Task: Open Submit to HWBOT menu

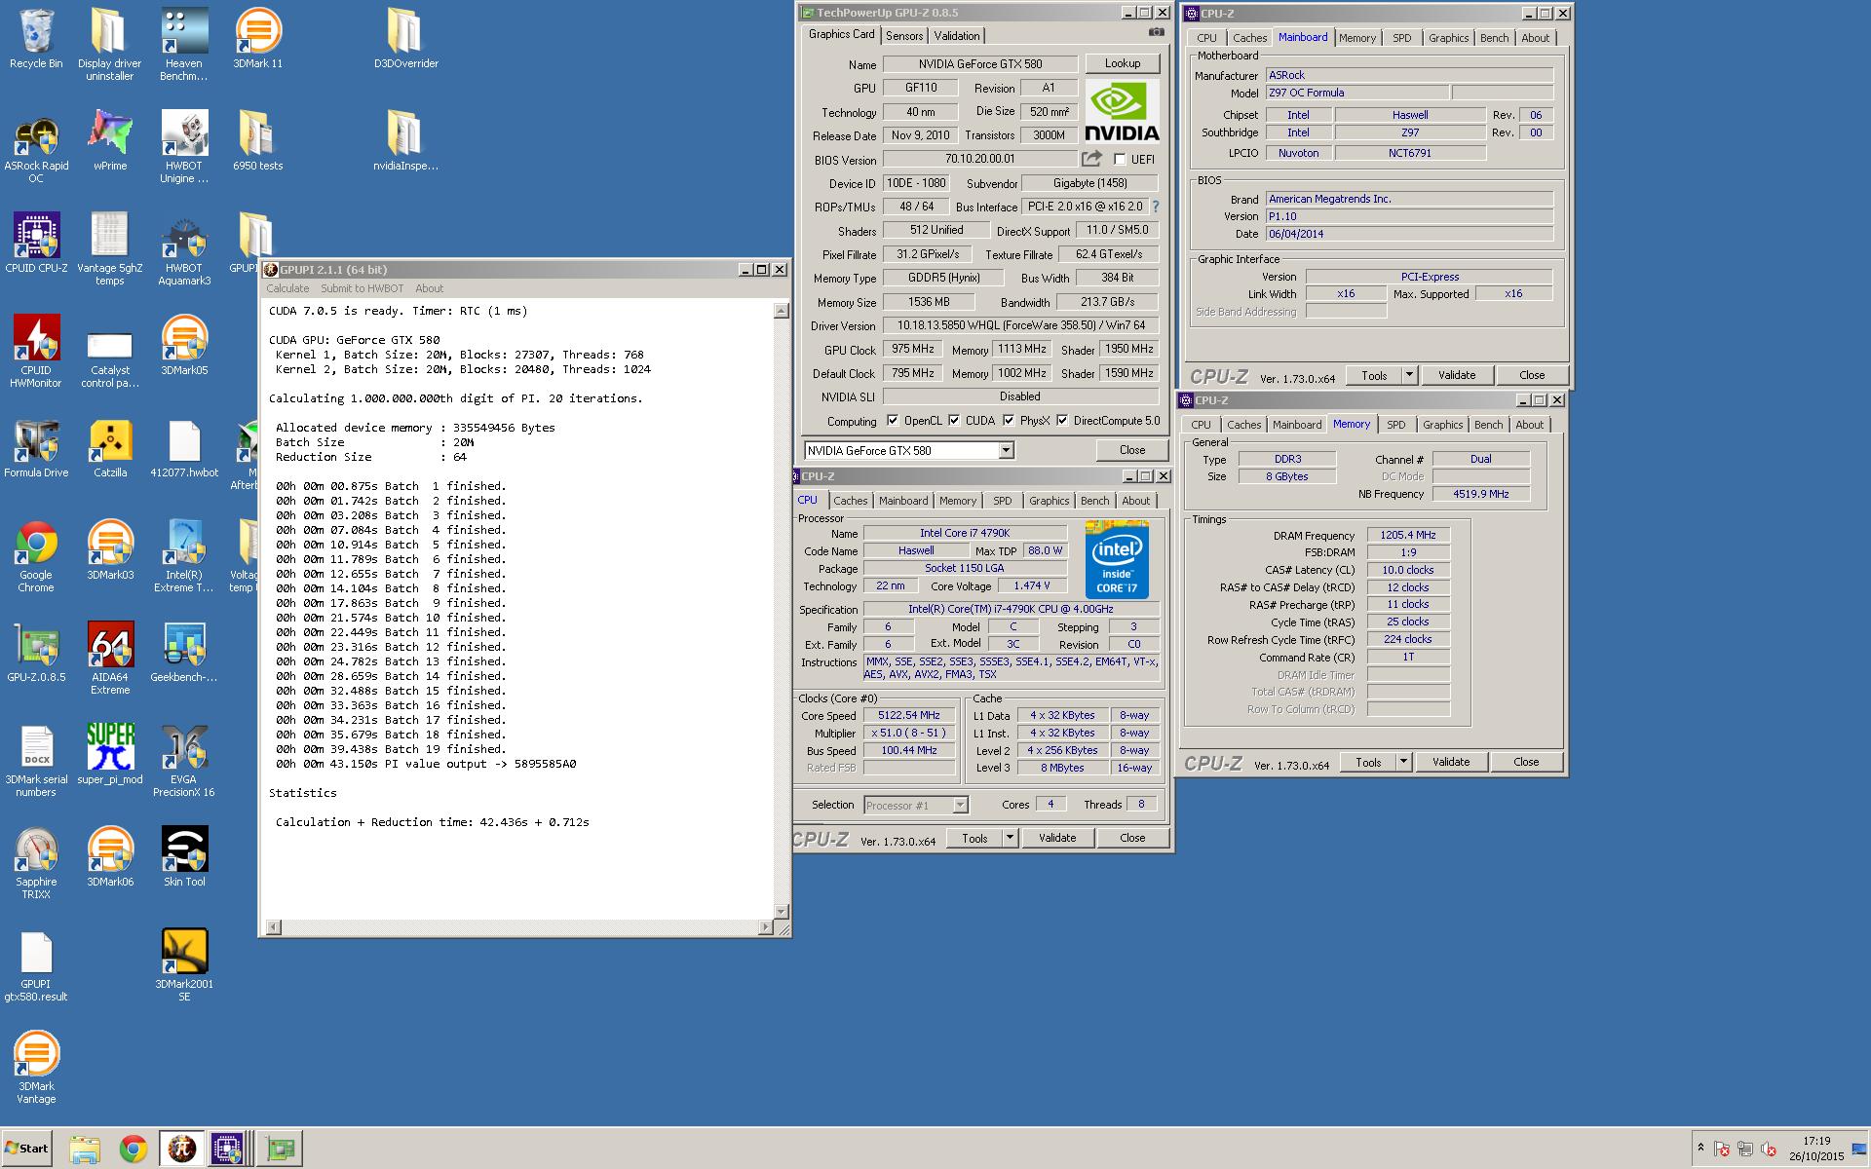Action: click(362, 288)
